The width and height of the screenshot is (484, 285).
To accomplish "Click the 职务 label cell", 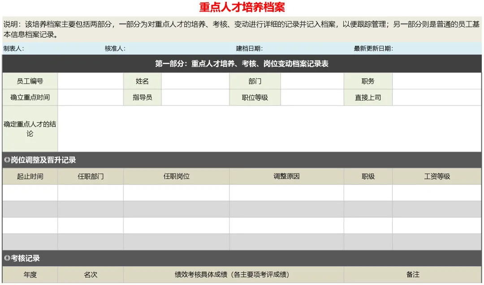I will (x=368, y=81).
